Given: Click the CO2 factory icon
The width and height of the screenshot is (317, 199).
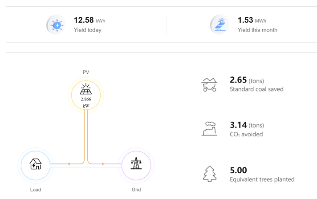Looking at the screenshot, I should (x=209, y=129).
